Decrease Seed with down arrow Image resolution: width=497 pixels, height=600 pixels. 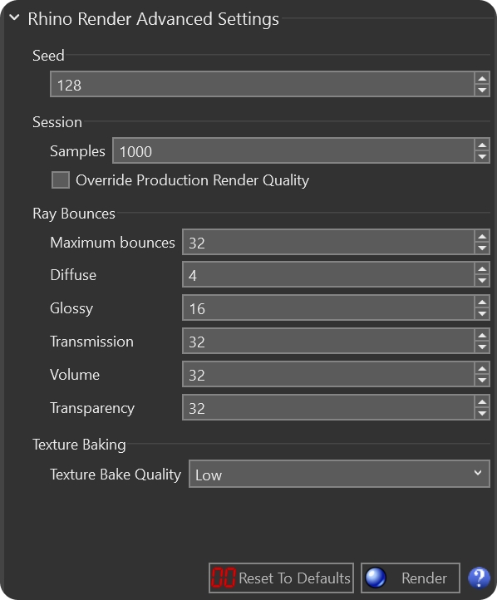[x=482, y=91]
